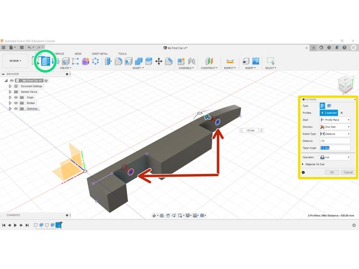Click the Taper Angle input field

tap(335, 148)
